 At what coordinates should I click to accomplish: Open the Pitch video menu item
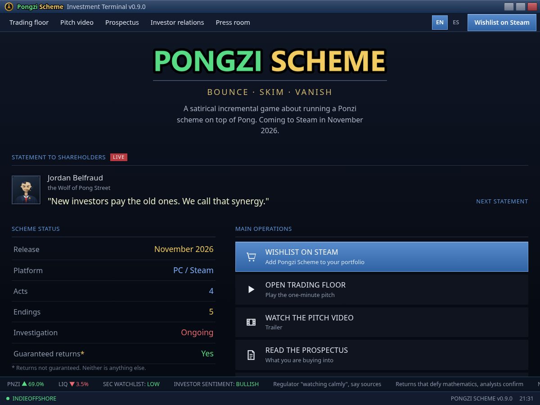click(x=77, y=22)
